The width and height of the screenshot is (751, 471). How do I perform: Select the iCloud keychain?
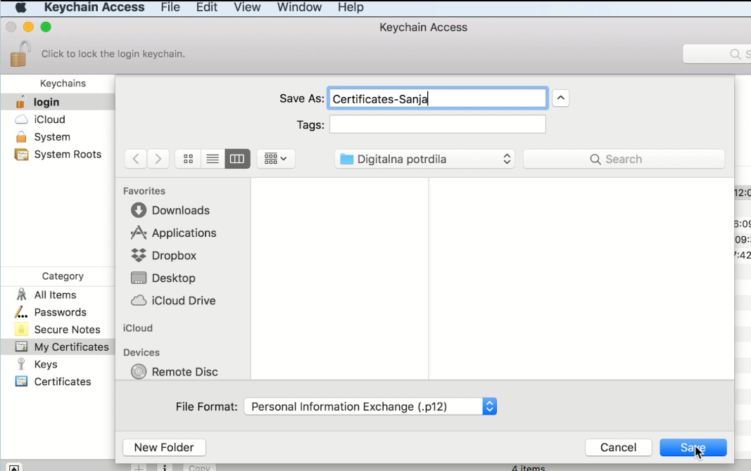click(58, 120)
